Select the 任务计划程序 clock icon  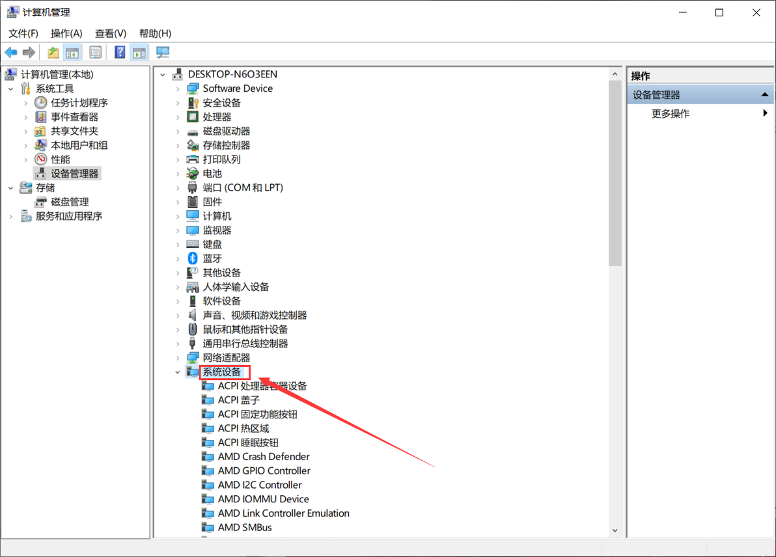40,102
